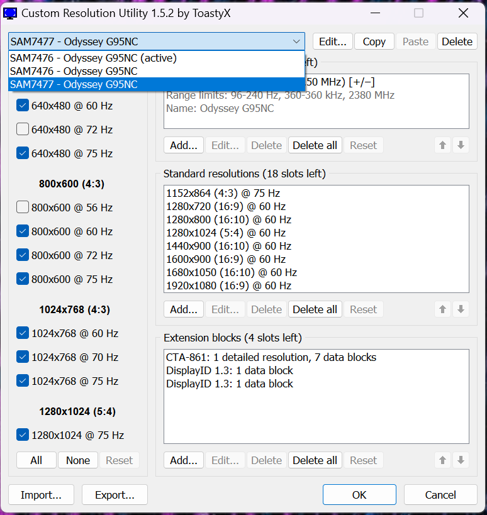Image resolution: width=487 pixels, height=515 pixels.
Task: Click the Export... button
Action: tap(115, 495)
